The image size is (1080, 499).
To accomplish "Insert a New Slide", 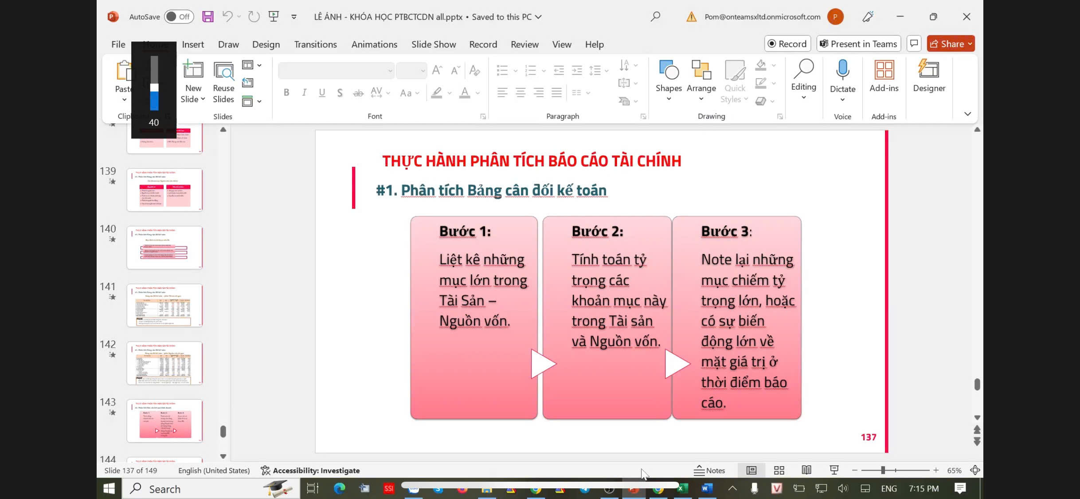I will tap(193, 82).
